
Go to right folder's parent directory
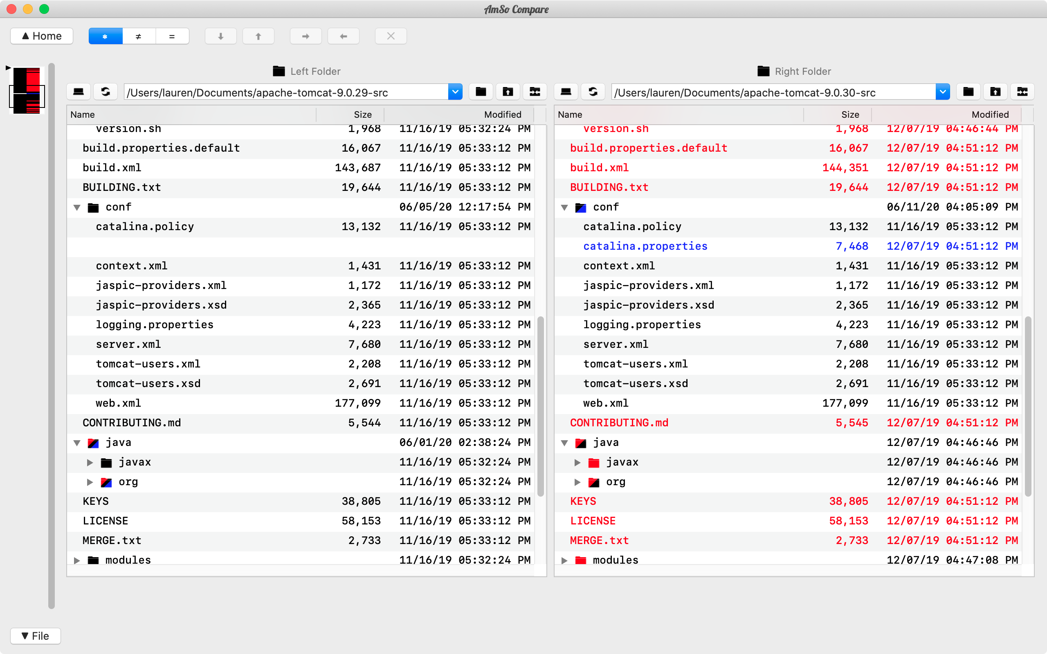tap(995, 92)
